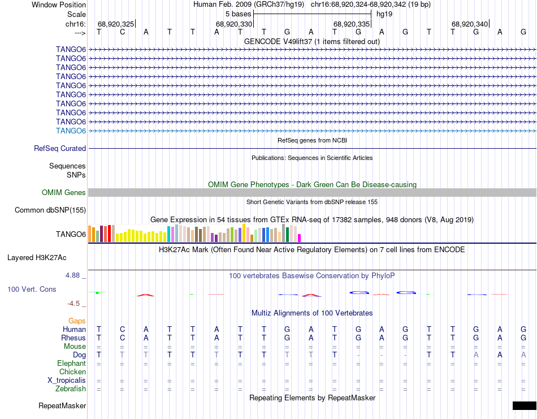The width and height of the screenshot is (537, 419).
Task: Click the OMIM Genes track label
Action: 64,193
